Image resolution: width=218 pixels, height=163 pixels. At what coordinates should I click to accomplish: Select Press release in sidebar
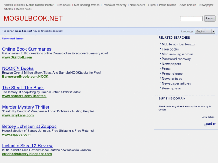coord(172,74)
